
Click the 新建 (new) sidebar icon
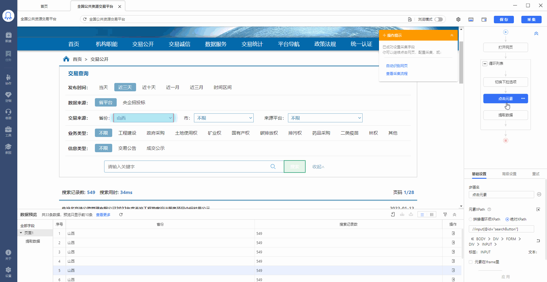(x=8, y=37)
